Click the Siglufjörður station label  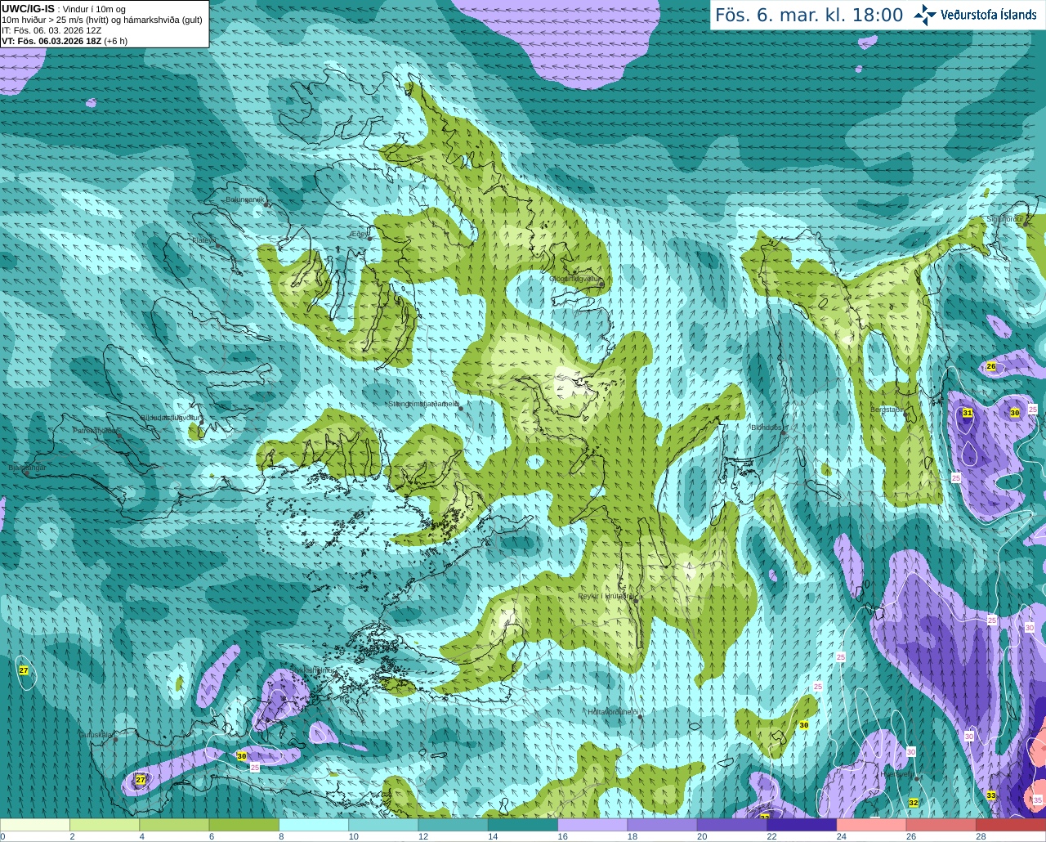pyautogui.click(x=1004, y=219)
